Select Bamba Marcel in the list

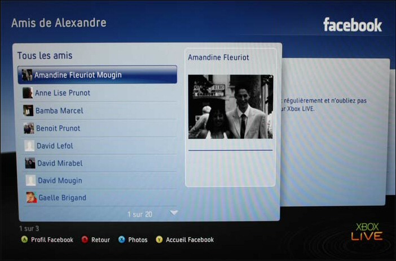coord(99,111)
